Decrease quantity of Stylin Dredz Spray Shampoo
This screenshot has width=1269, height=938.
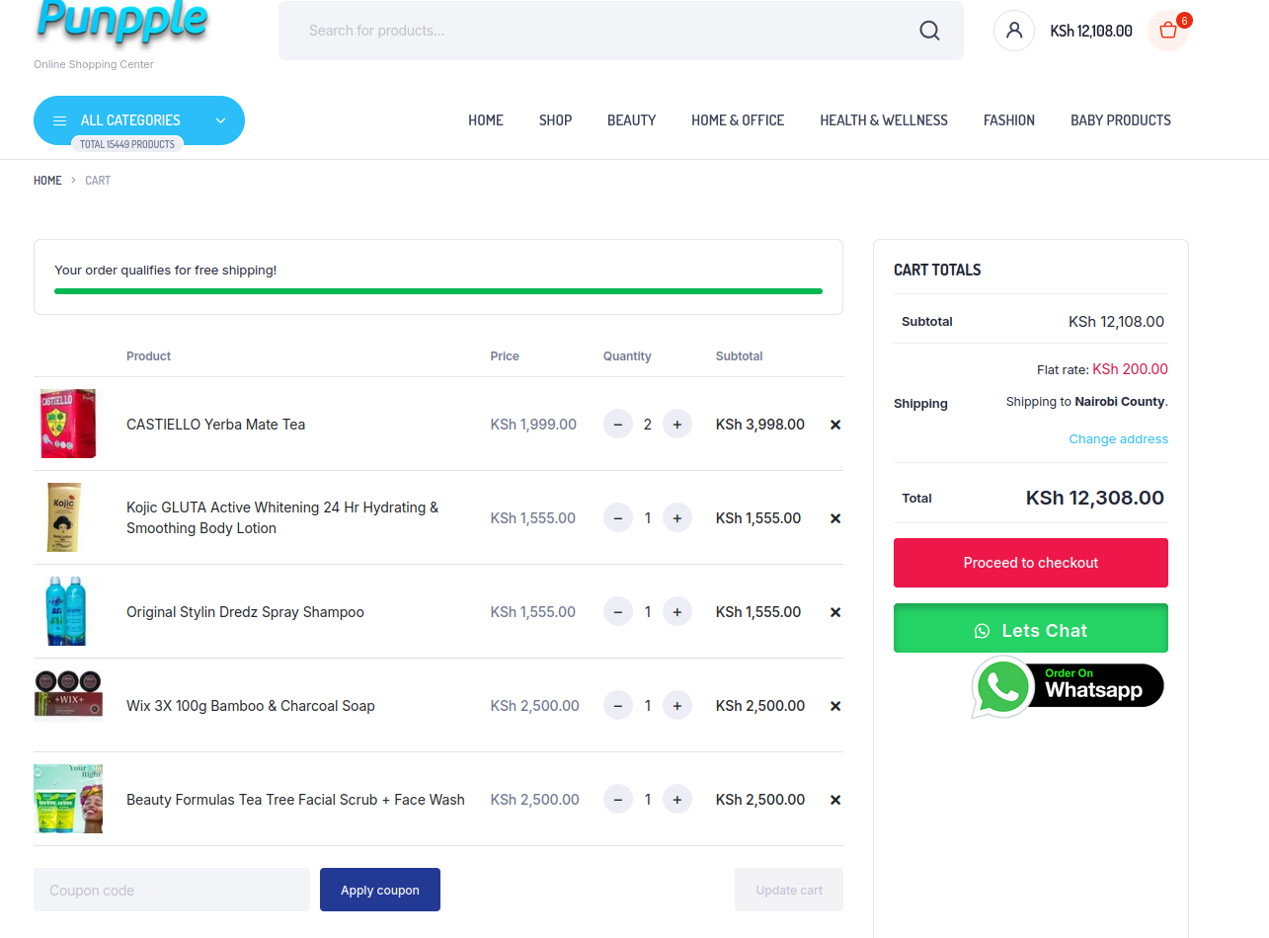(x=618, y=612)
